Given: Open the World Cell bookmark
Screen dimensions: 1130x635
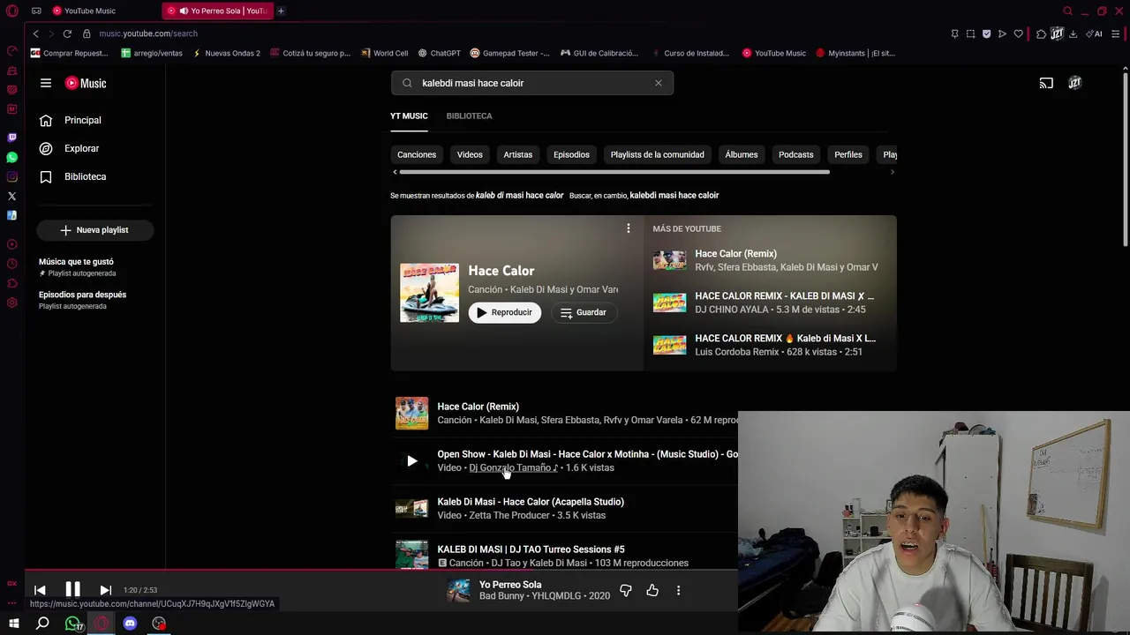Looking at the screenshot, I should click(x=385, y=53).
